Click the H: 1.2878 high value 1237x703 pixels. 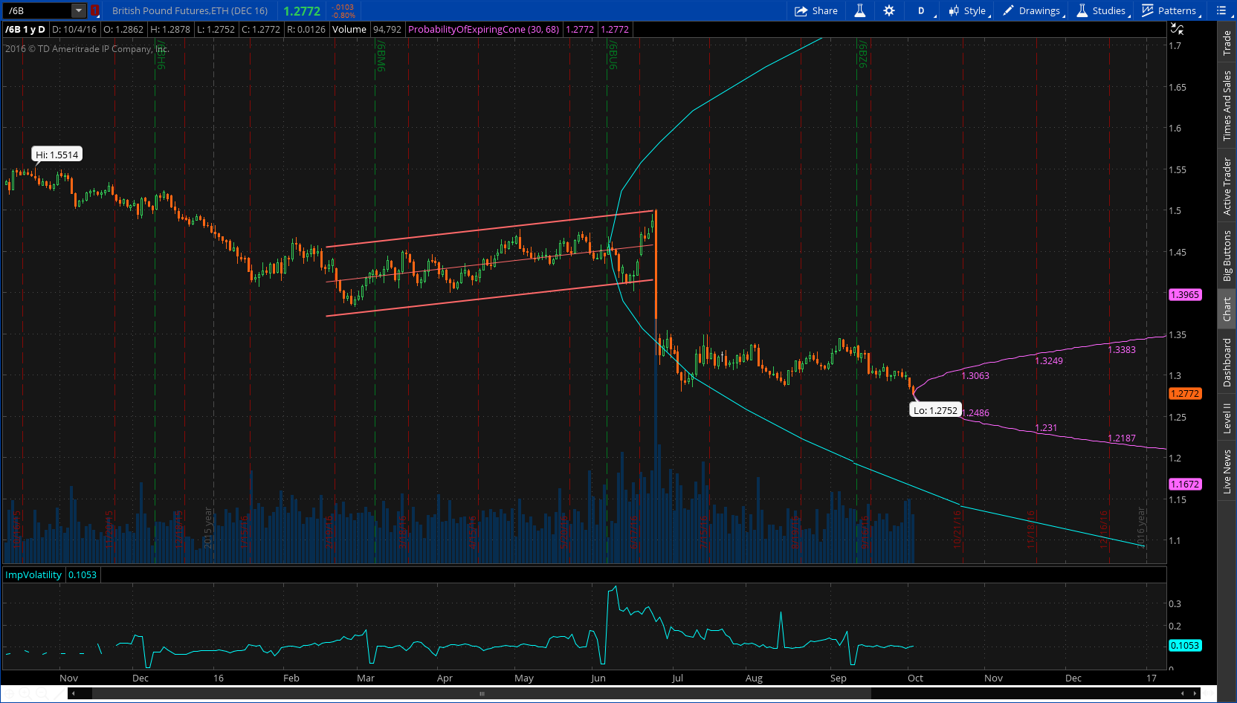pyautogui.click(x=170, y=30)
